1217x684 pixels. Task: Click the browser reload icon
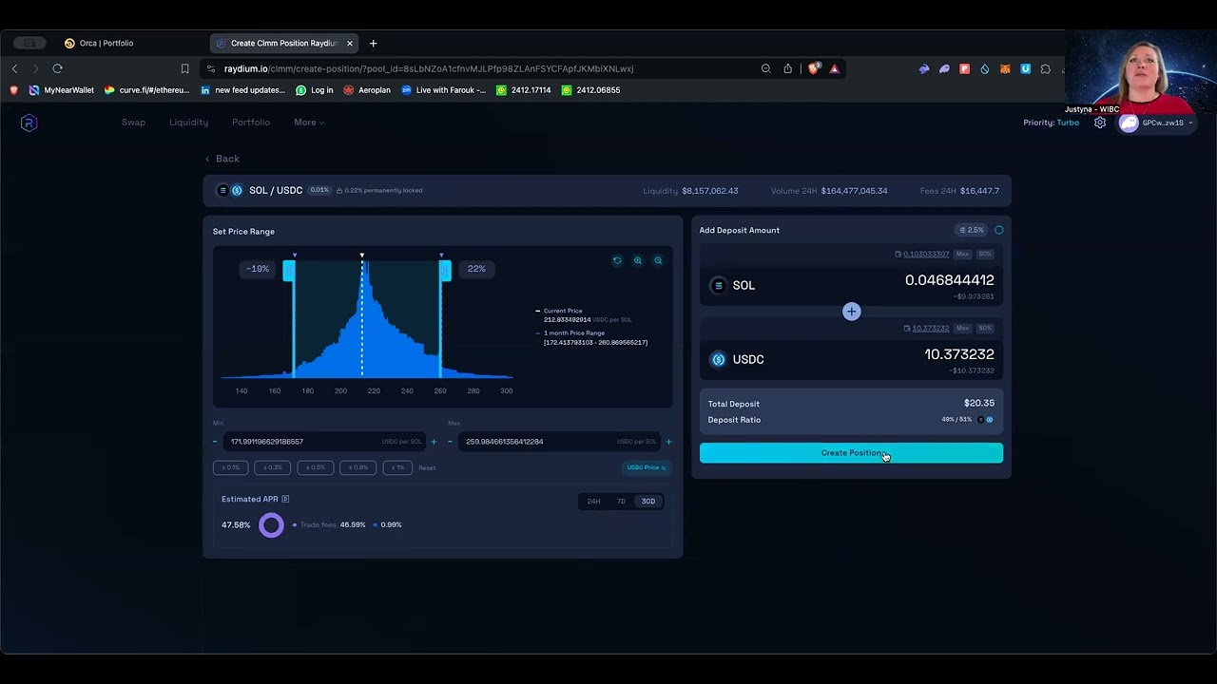[x=57, y=68]
